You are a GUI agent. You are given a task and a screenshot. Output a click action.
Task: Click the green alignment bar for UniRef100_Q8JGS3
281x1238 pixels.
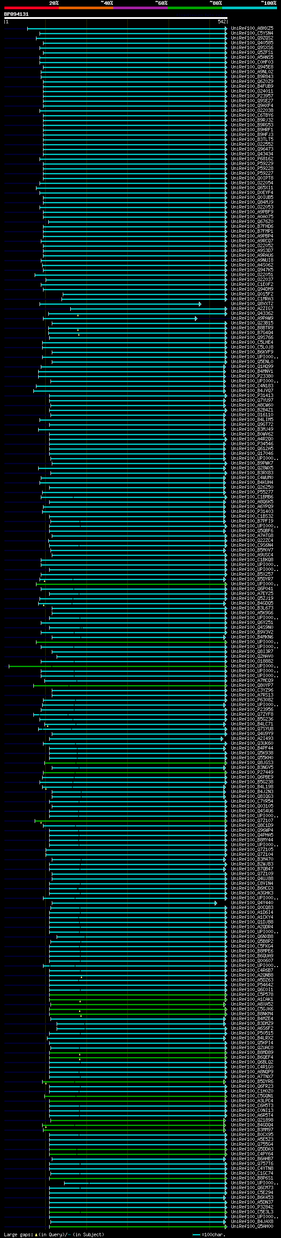136,763
